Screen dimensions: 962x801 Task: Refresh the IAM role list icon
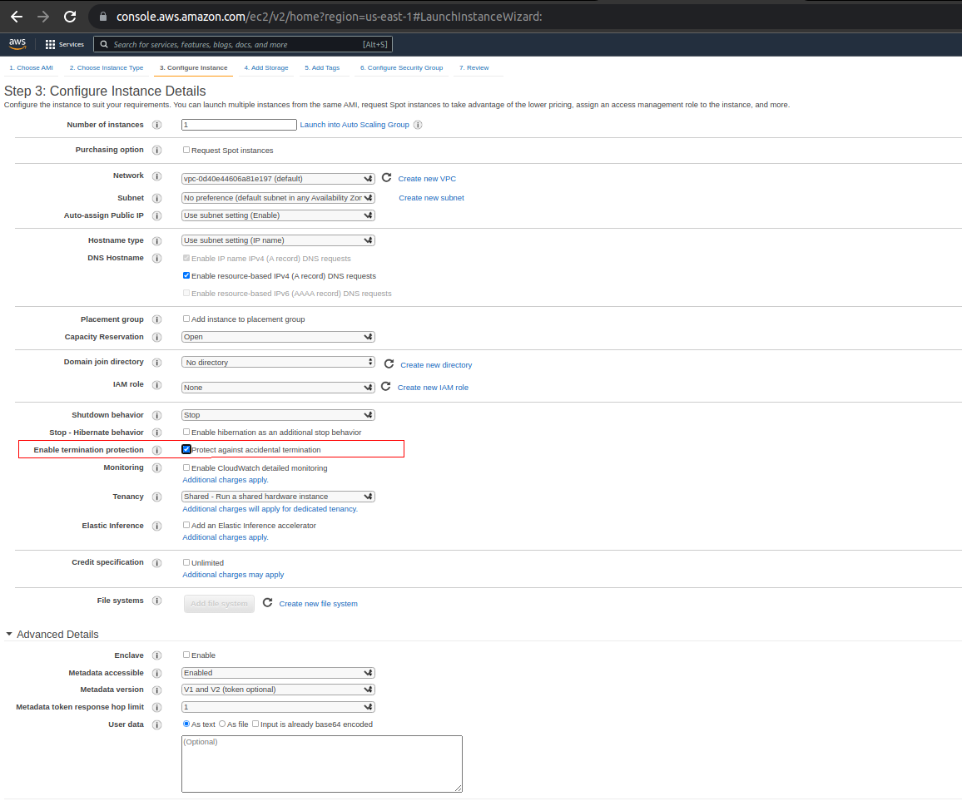386,387
